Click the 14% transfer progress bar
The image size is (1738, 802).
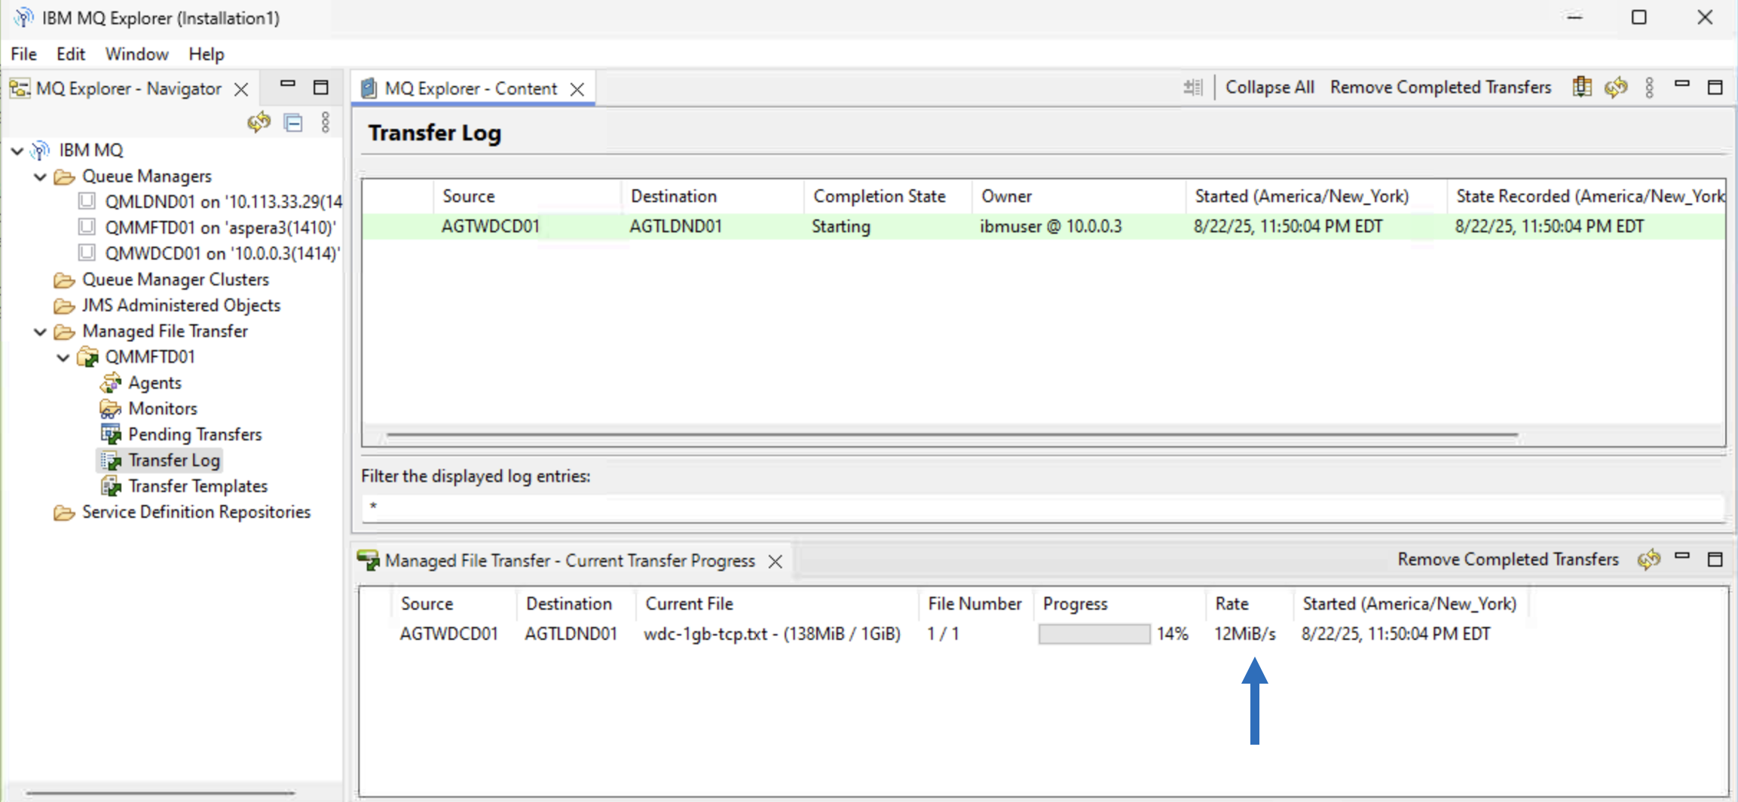(1094, 634)
